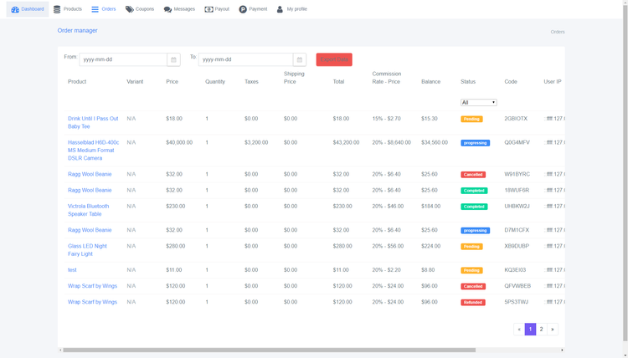Click the Pending badge for order XB9DUBP
The image size is (628, 358).
(471, 247)
